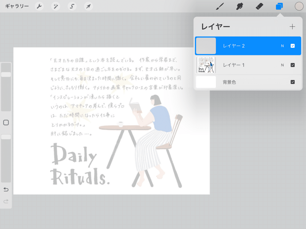This screenshot has width=306, height=229.
Task: Open blend mode N for レイヤー 1
Action: pyautogui.click(x=282, y=65)
